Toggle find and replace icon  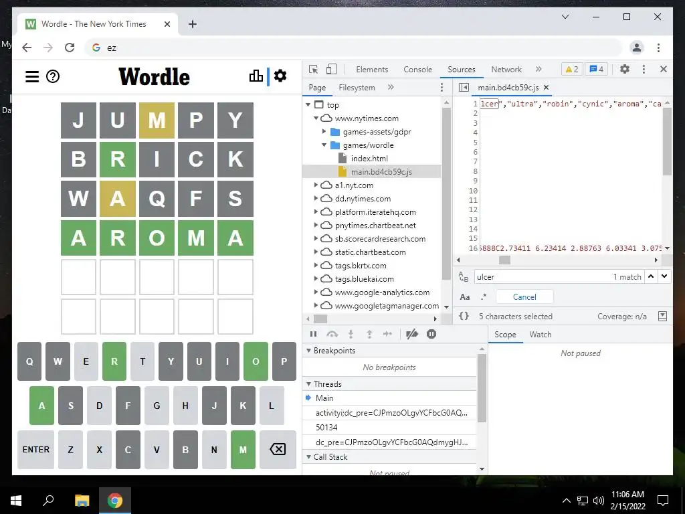464,276
